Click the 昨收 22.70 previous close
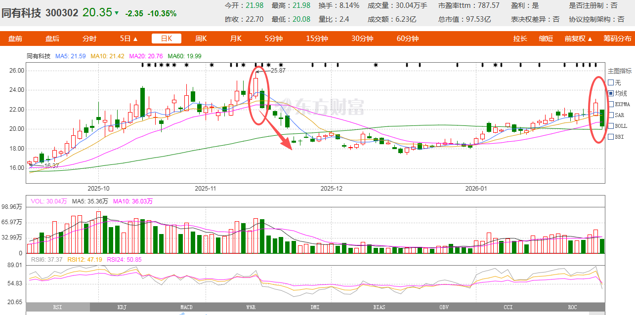 point(244,19)
